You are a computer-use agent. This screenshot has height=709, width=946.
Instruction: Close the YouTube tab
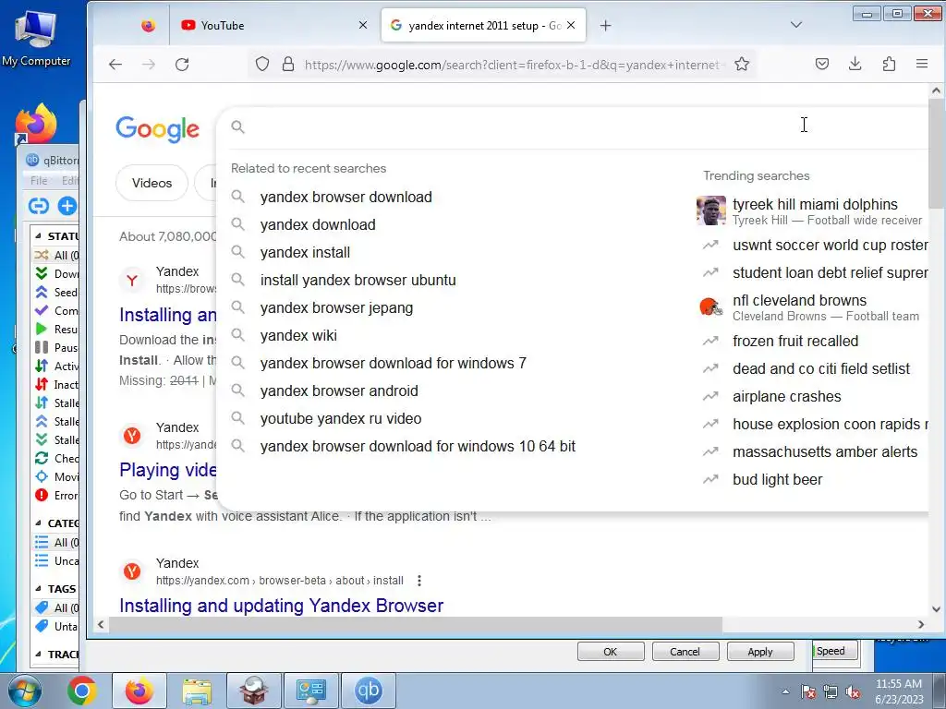(x=362, y=25)
